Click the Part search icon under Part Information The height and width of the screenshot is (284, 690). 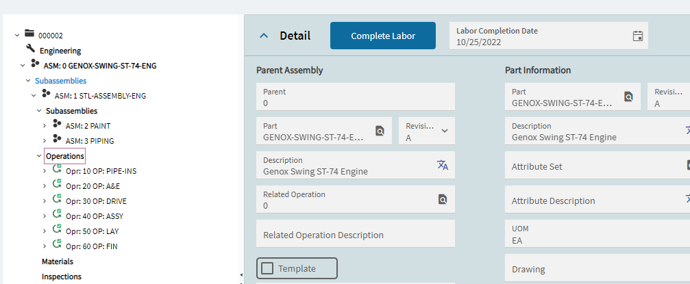coord(628,96)
